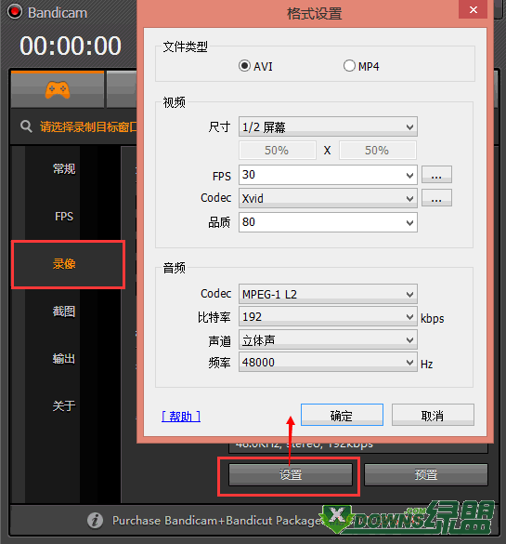Viewport: 506px width, 544px height.
Task: Open the 比特率 192 kbps dropdown
Action: click(x=328, y=316)
